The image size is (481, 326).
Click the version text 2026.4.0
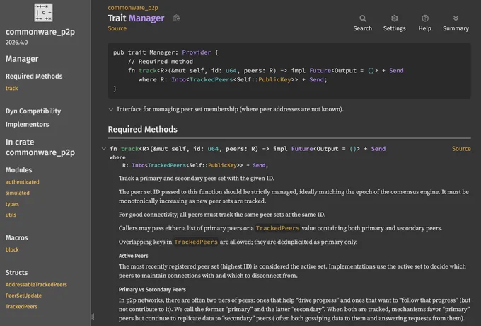tap(16, 43)
